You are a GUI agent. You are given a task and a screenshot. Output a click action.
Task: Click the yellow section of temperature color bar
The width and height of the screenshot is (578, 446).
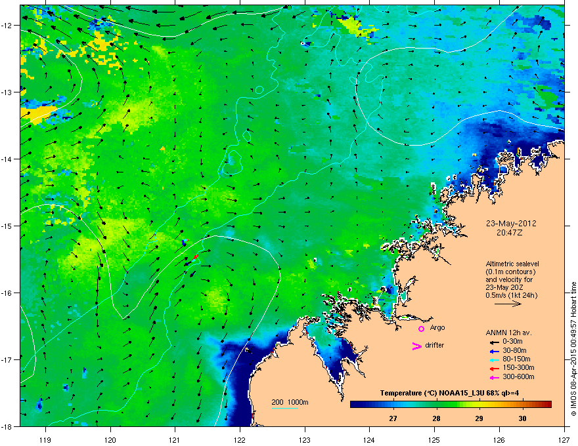pos(479,405)
